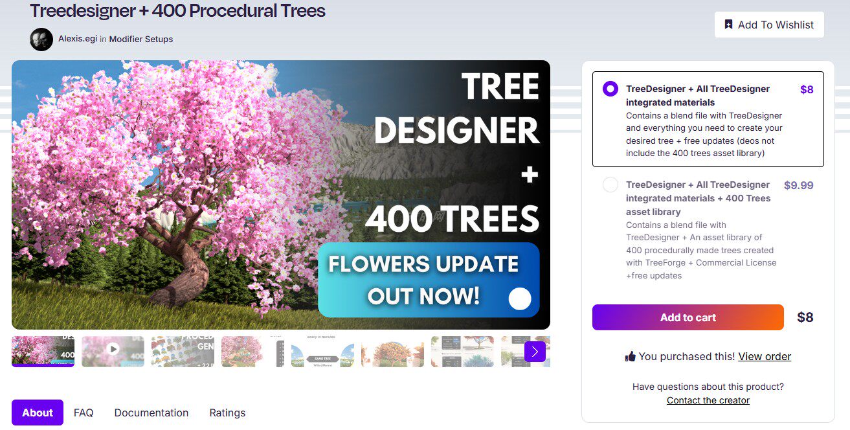Click Add To Wishlist button
850x430 pixels.
point(769,25)
